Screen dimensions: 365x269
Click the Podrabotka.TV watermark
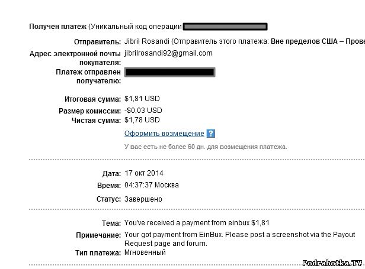[331, 263]
